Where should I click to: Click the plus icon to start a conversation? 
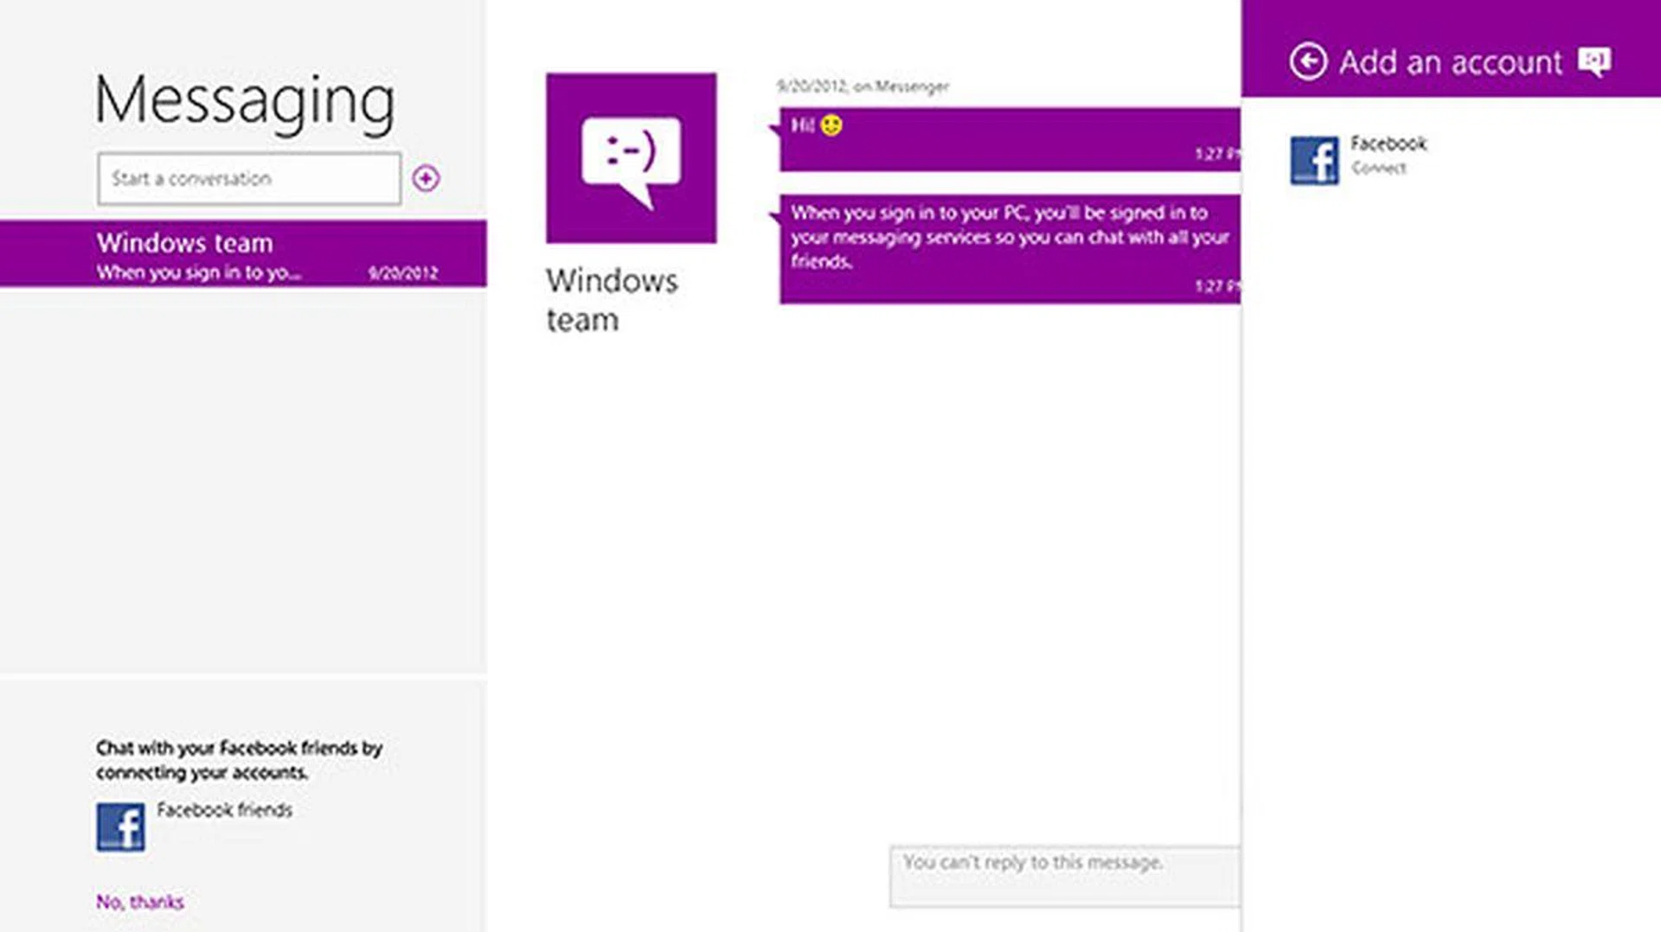click(426, 178)
